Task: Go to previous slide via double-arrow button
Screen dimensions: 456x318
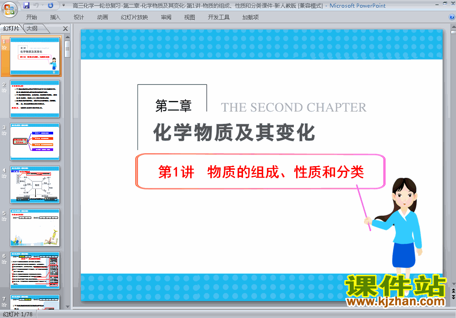Action: [x=453, y=290]
